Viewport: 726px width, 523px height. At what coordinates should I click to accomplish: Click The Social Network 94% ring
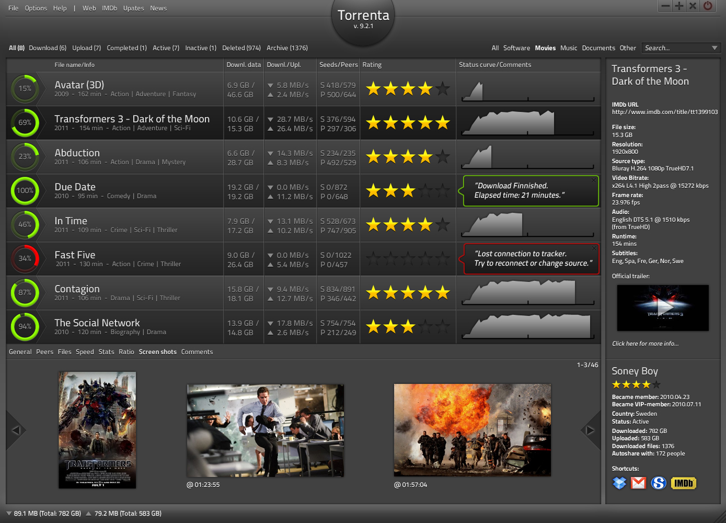(x=25, y=326)
